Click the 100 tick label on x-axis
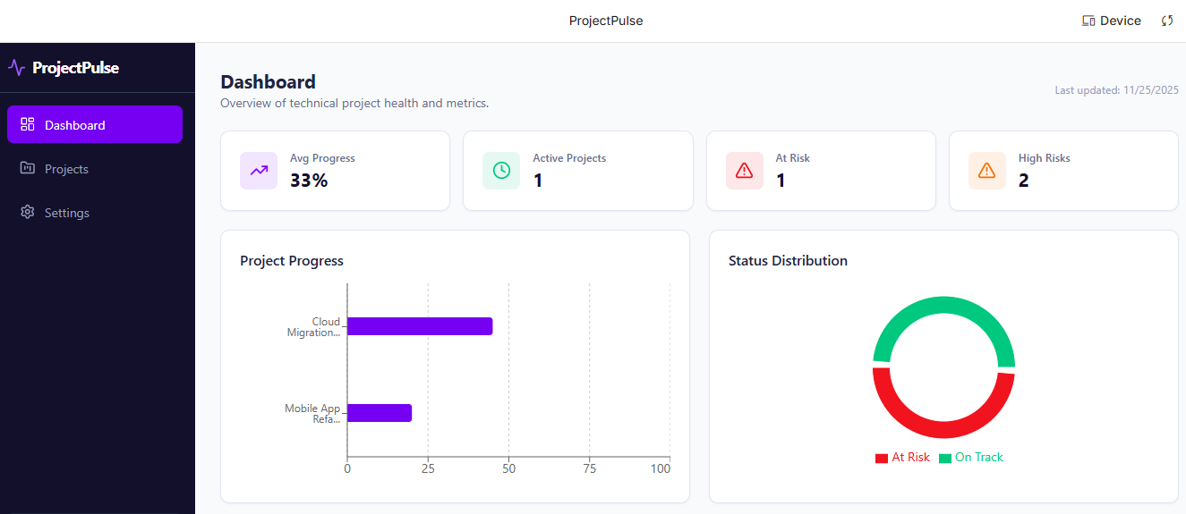This screenshot has width=1186, height=514. pyautogui.click(x=661, y=468)
